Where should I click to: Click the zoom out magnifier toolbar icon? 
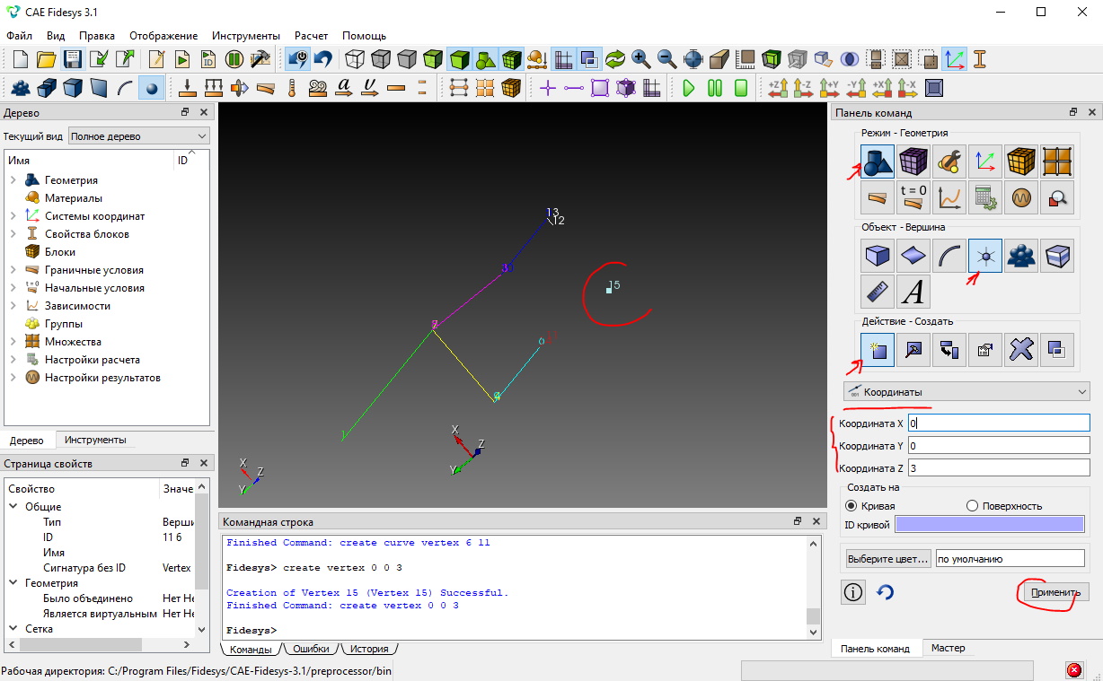667,60
